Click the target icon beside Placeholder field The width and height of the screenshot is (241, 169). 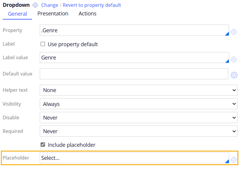click(234, 160)
